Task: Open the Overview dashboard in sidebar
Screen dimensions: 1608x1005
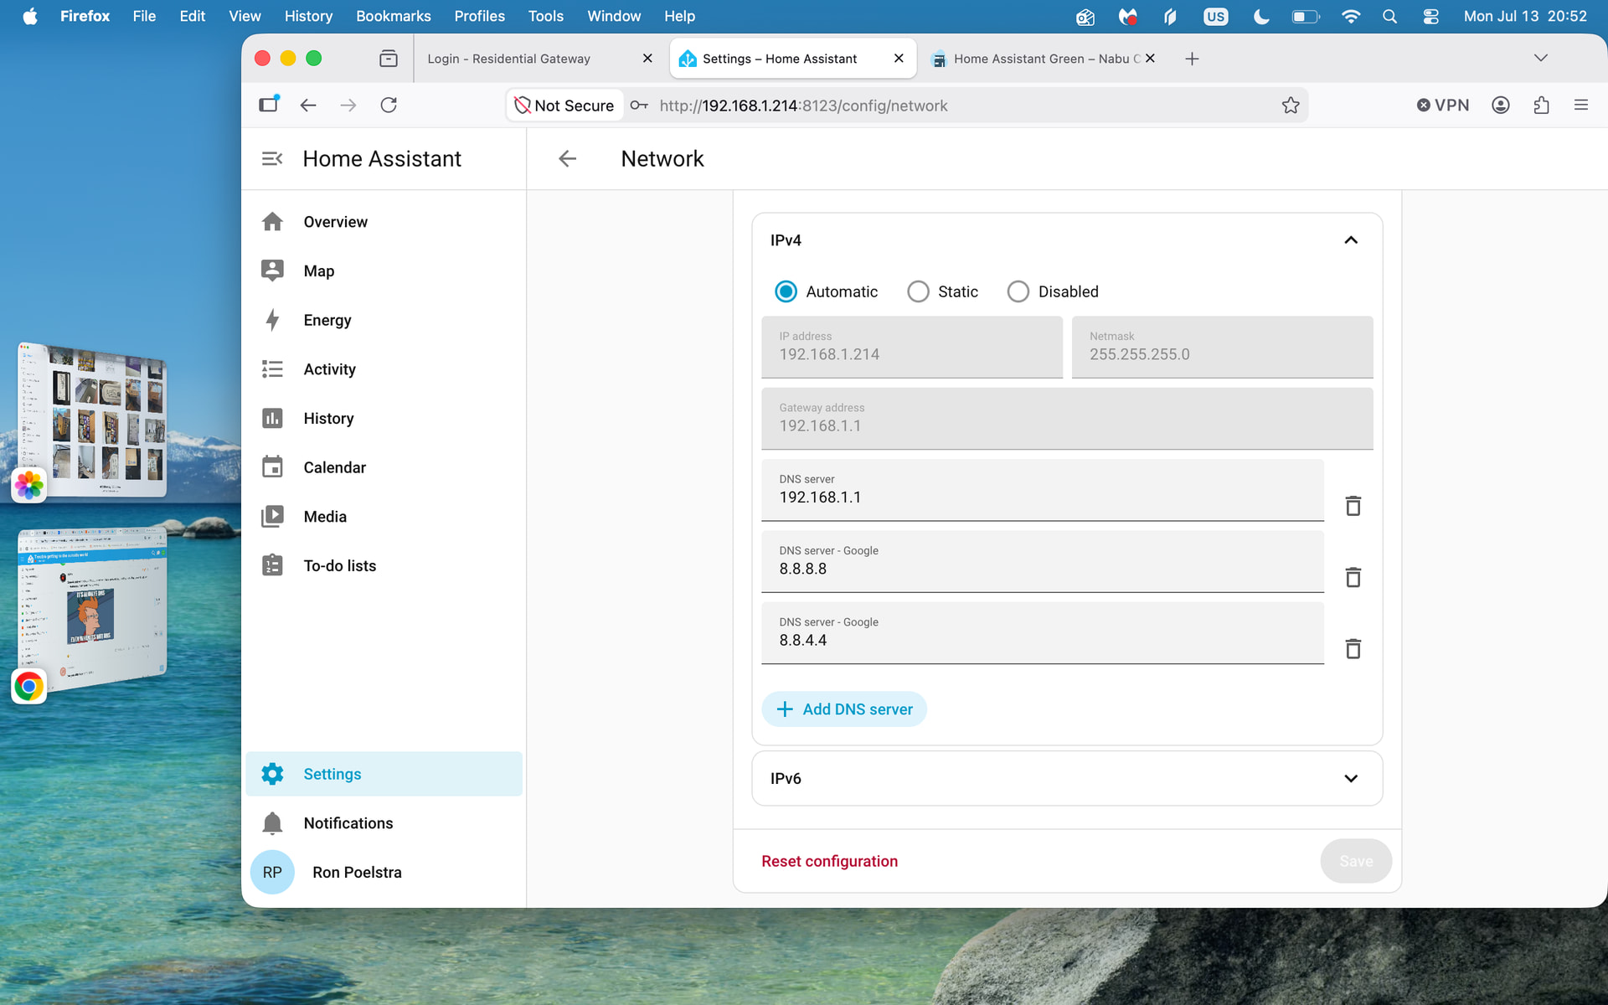Action: 384,222
